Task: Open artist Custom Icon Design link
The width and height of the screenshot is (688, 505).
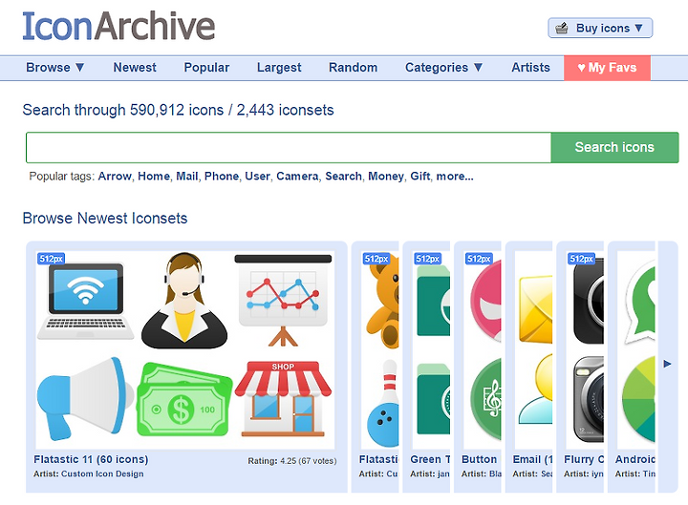Action: 102,473
